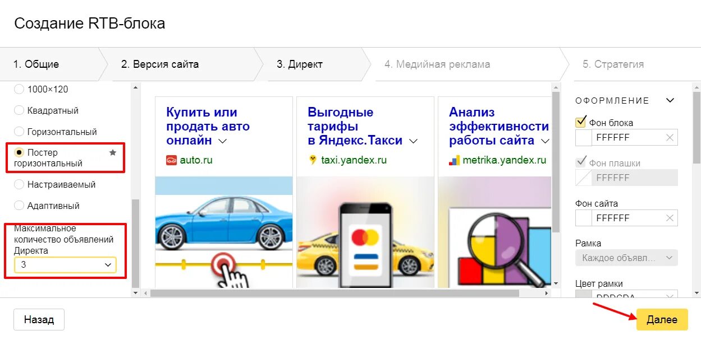701x340 pixels.
Task: Click the preview horizontal scrollbar
Action: click(335, 293)
